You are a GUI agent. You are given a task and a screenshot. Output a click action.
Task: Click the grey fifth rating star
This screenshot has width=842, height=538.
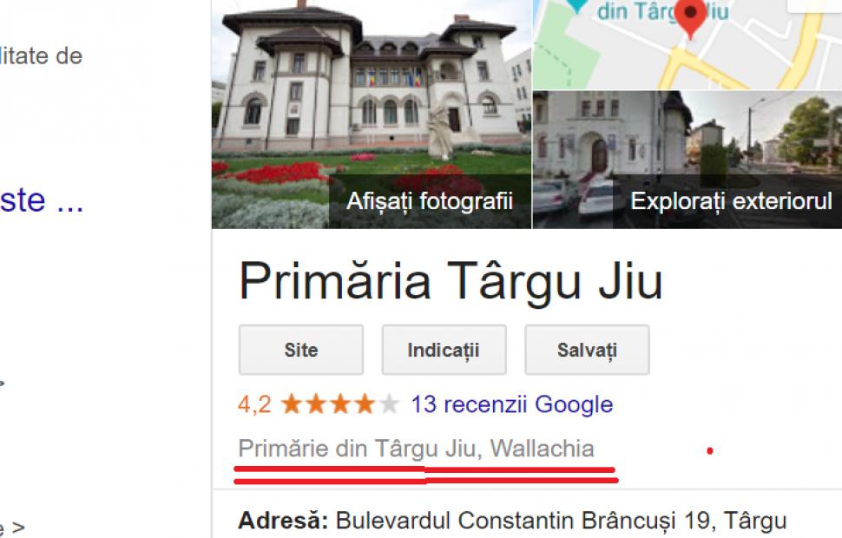click(x=390, y=403)
